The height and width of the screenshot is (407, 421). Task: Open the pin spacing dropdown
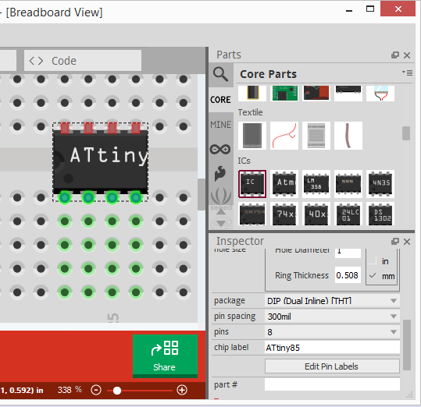[332, 317]
